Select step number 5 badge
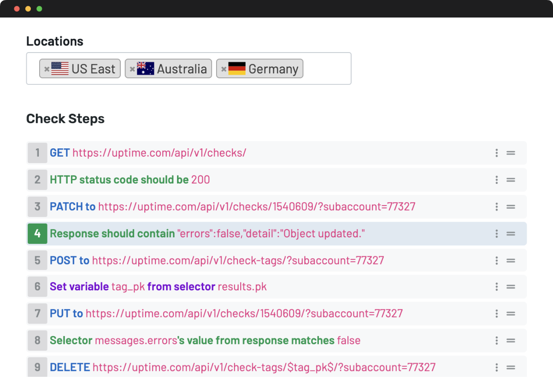 click(37, 260)
